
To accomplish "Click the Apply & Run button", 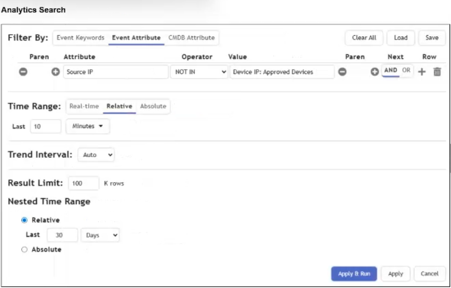I will pos(354,274).
